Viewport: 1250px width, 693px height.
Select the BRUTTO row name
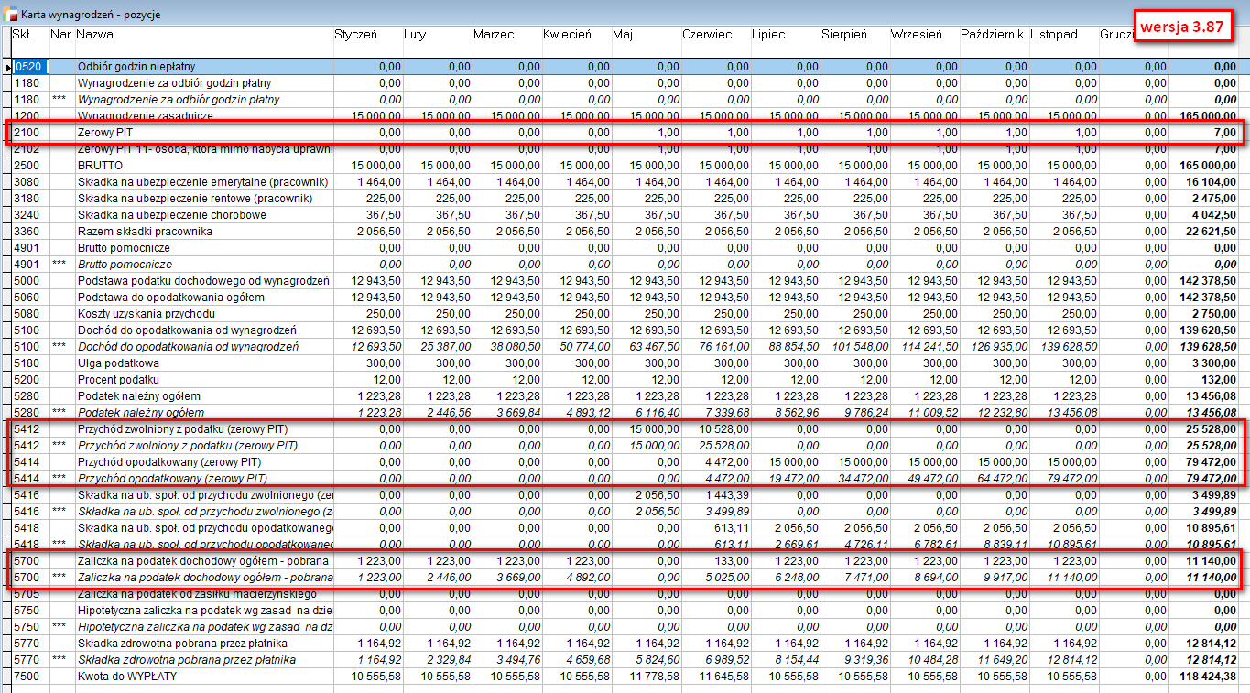pos(100,166)
